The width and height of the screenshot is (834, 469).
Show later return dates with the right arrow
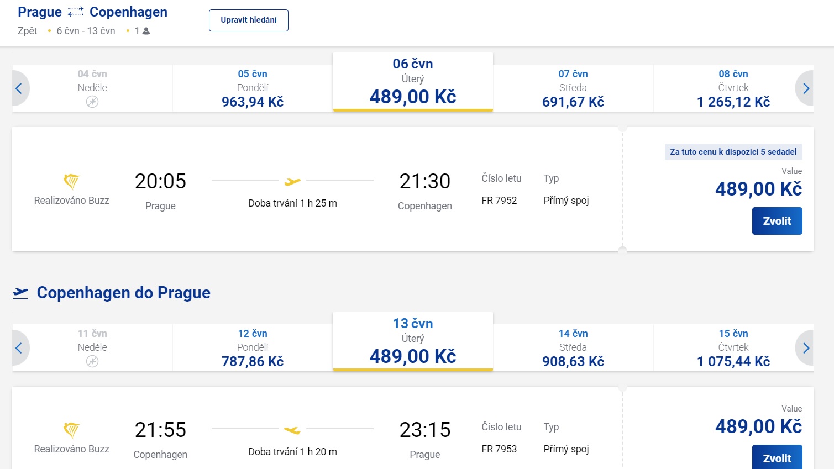[x=805, y=348]
